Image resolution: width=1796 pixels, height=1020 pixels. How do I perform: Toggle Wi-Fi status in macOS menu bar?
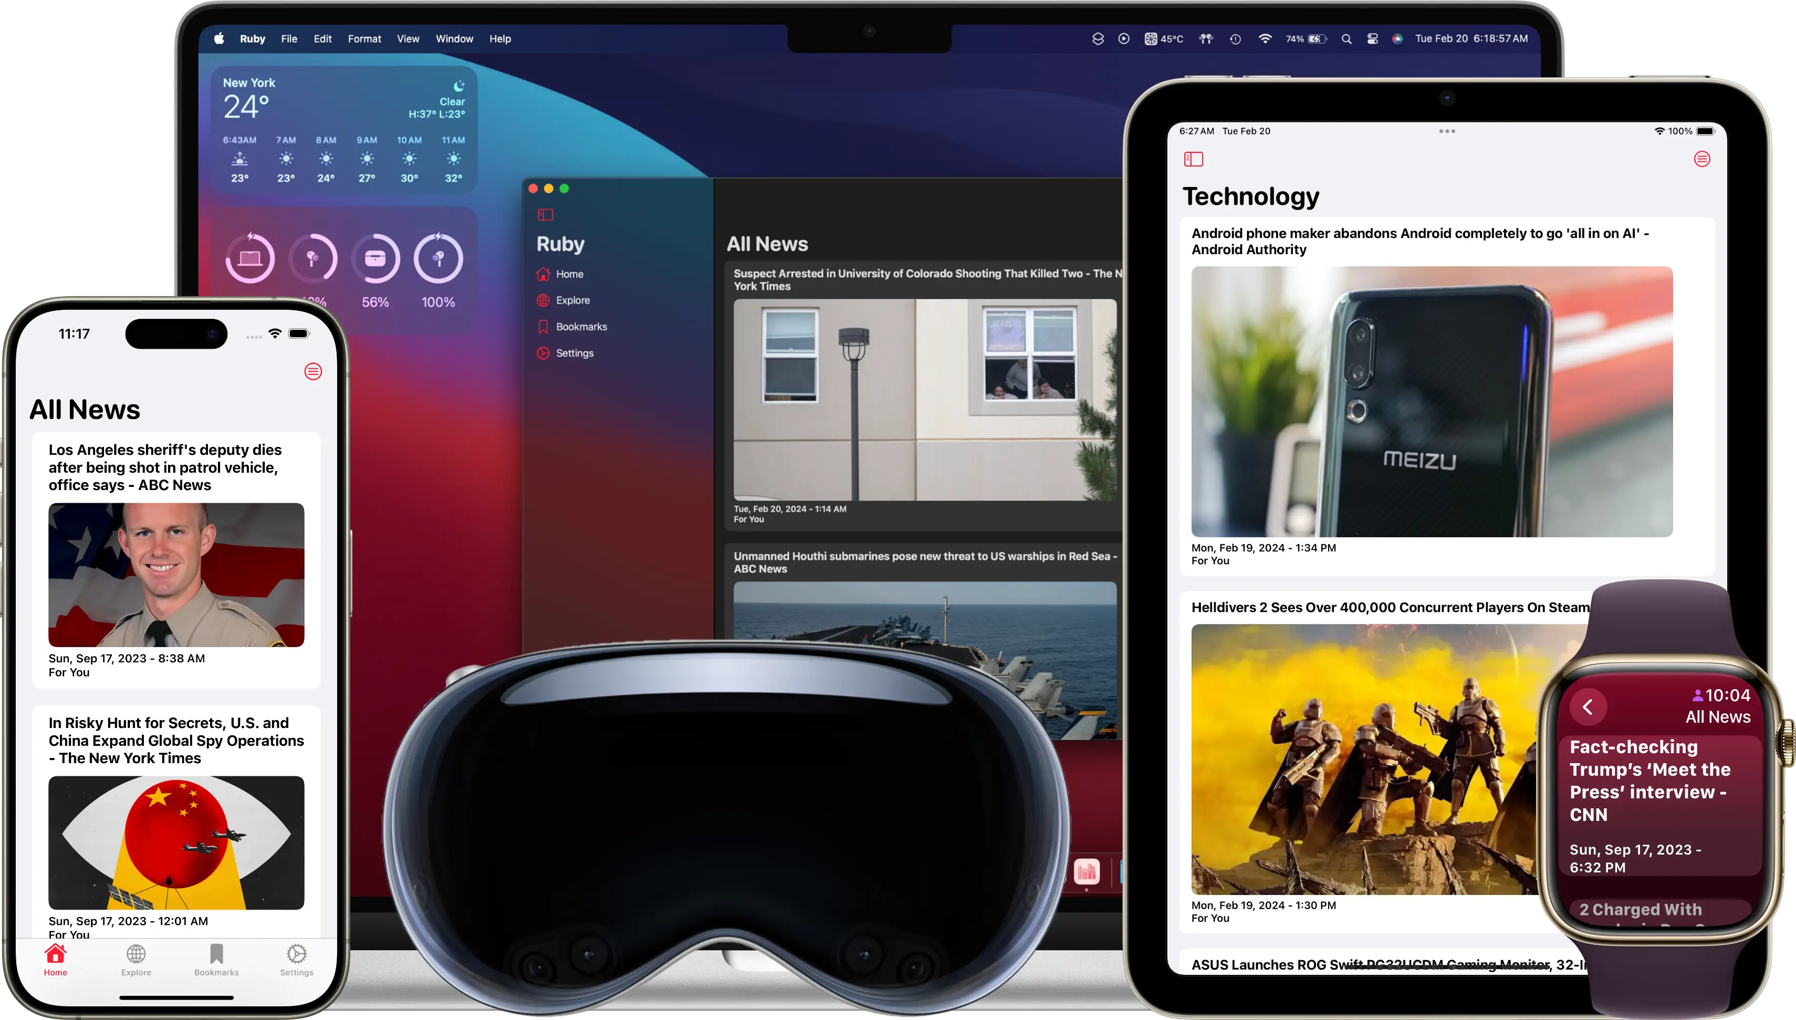[1265, 38]
